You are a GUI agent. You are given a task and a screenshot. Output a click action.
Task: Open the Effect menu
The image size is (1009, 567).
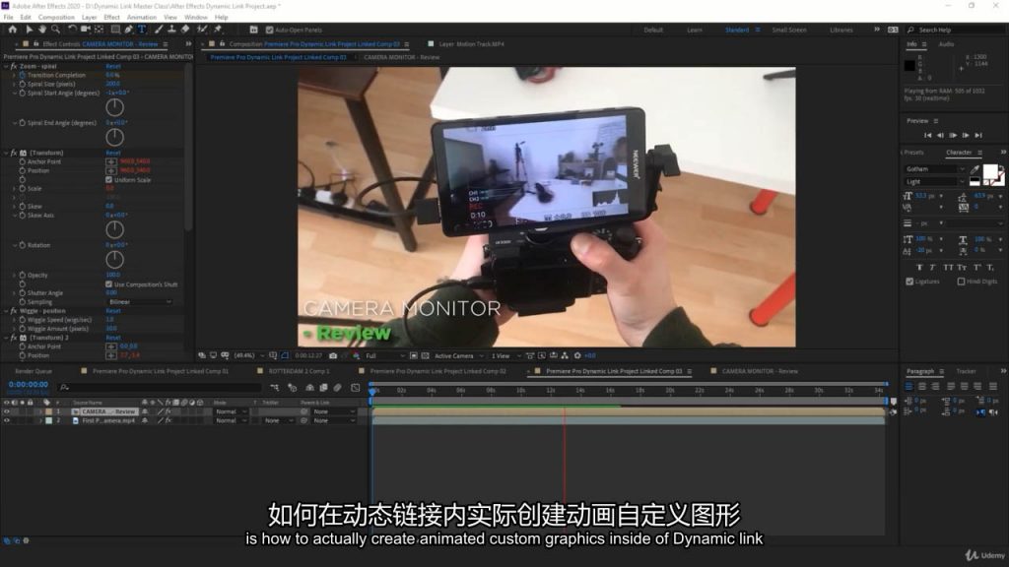[112, 18]
